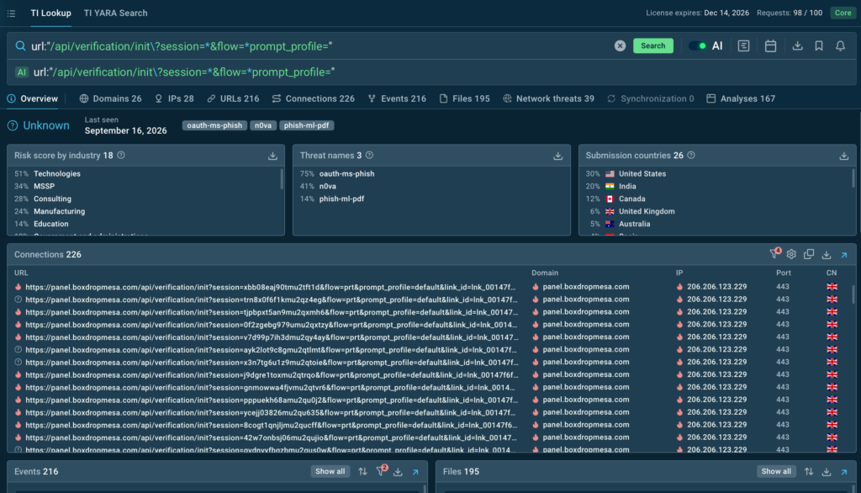The image size is (861, 493).
Task: Sort the Files panel
Action: pyautogui.click(x=809, y=472)
